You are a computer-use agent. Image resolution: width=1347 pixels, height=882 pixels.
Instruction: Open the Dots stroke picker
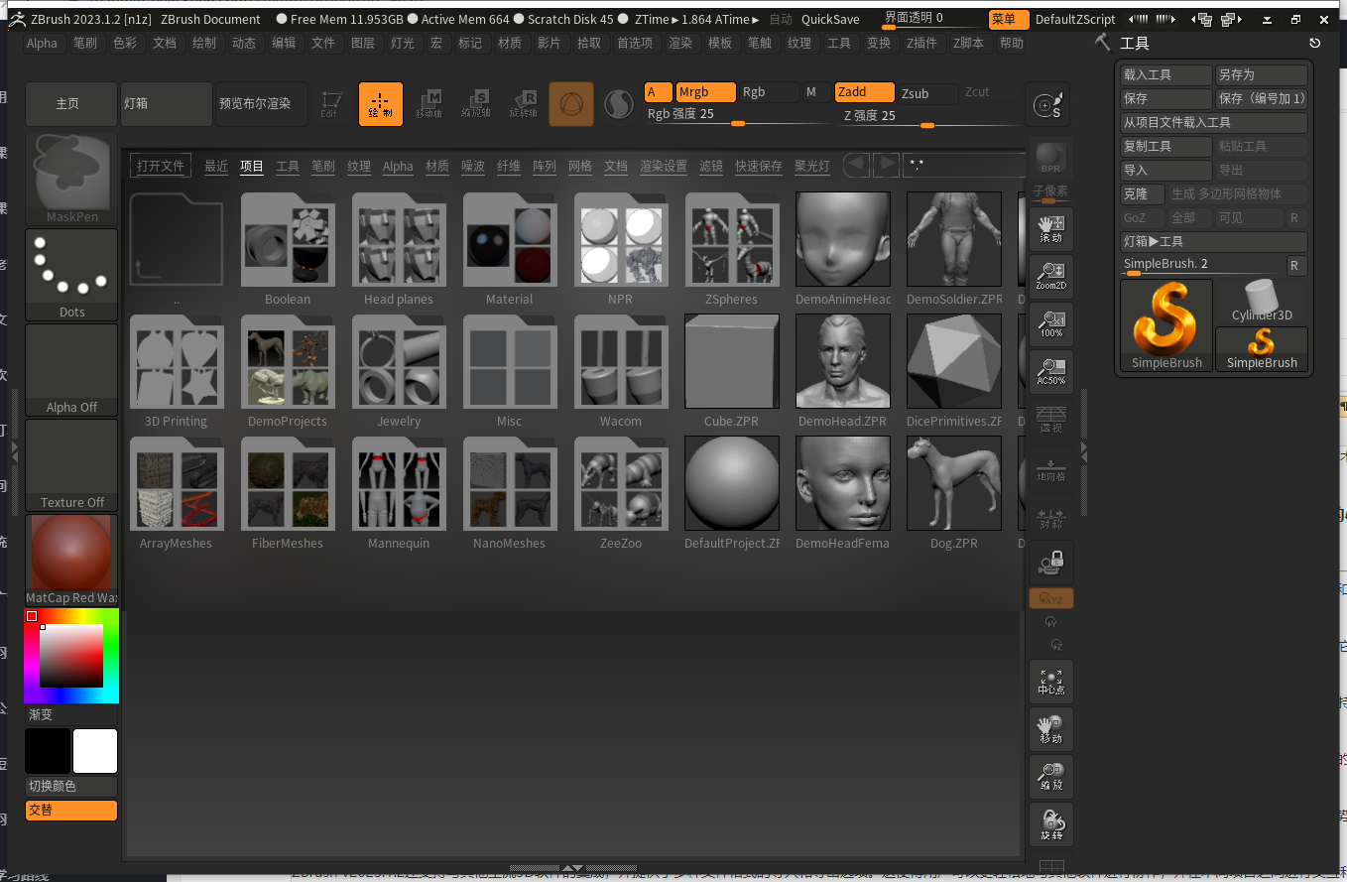(71, 274)
